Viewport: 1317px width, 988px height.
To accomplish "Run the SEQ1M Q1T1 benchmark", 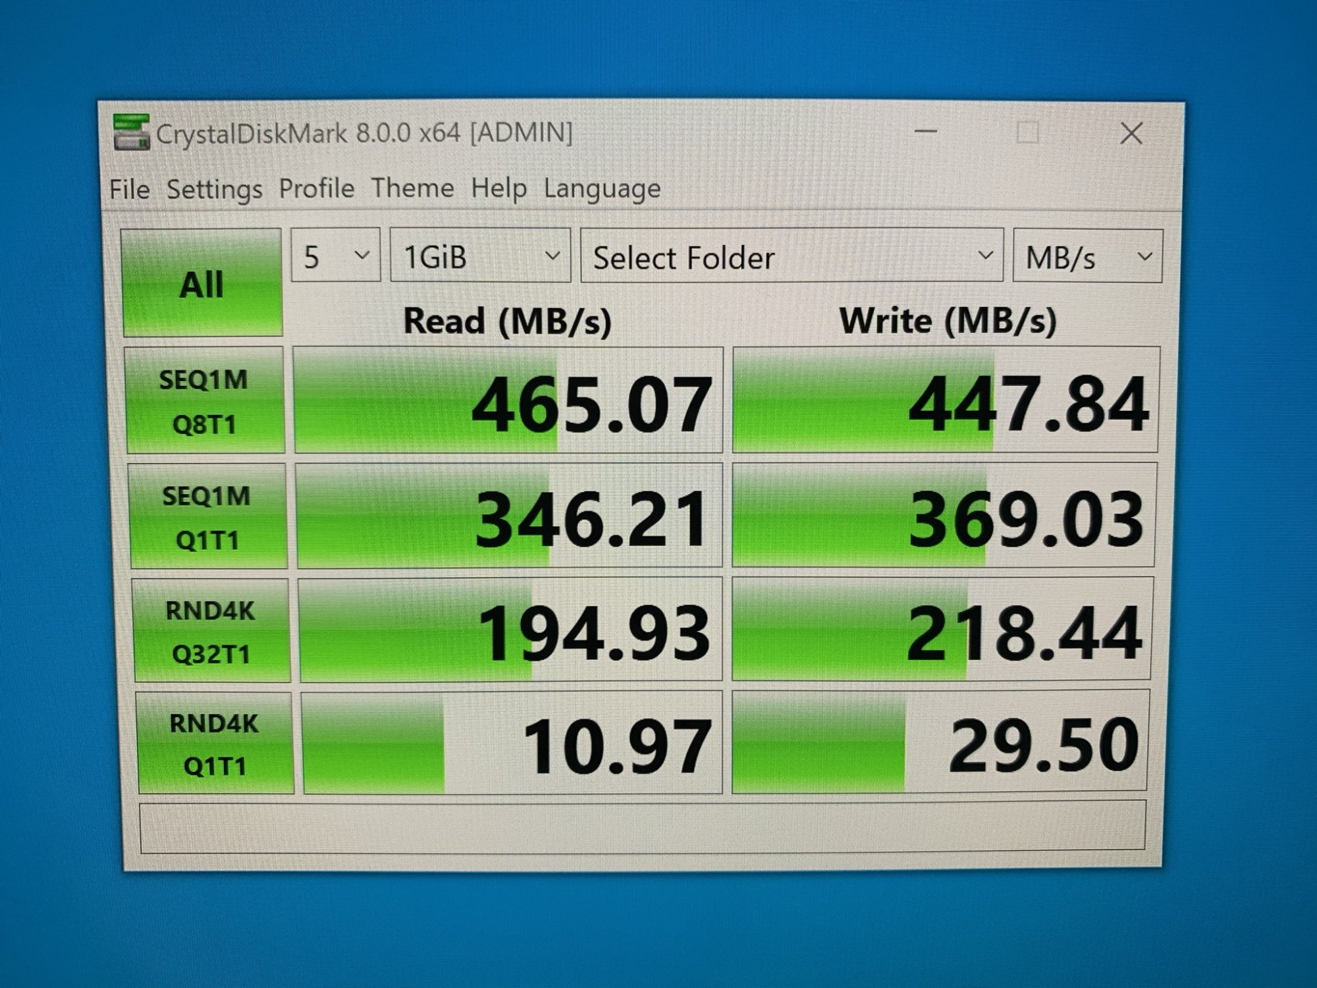I will point(208,516).
